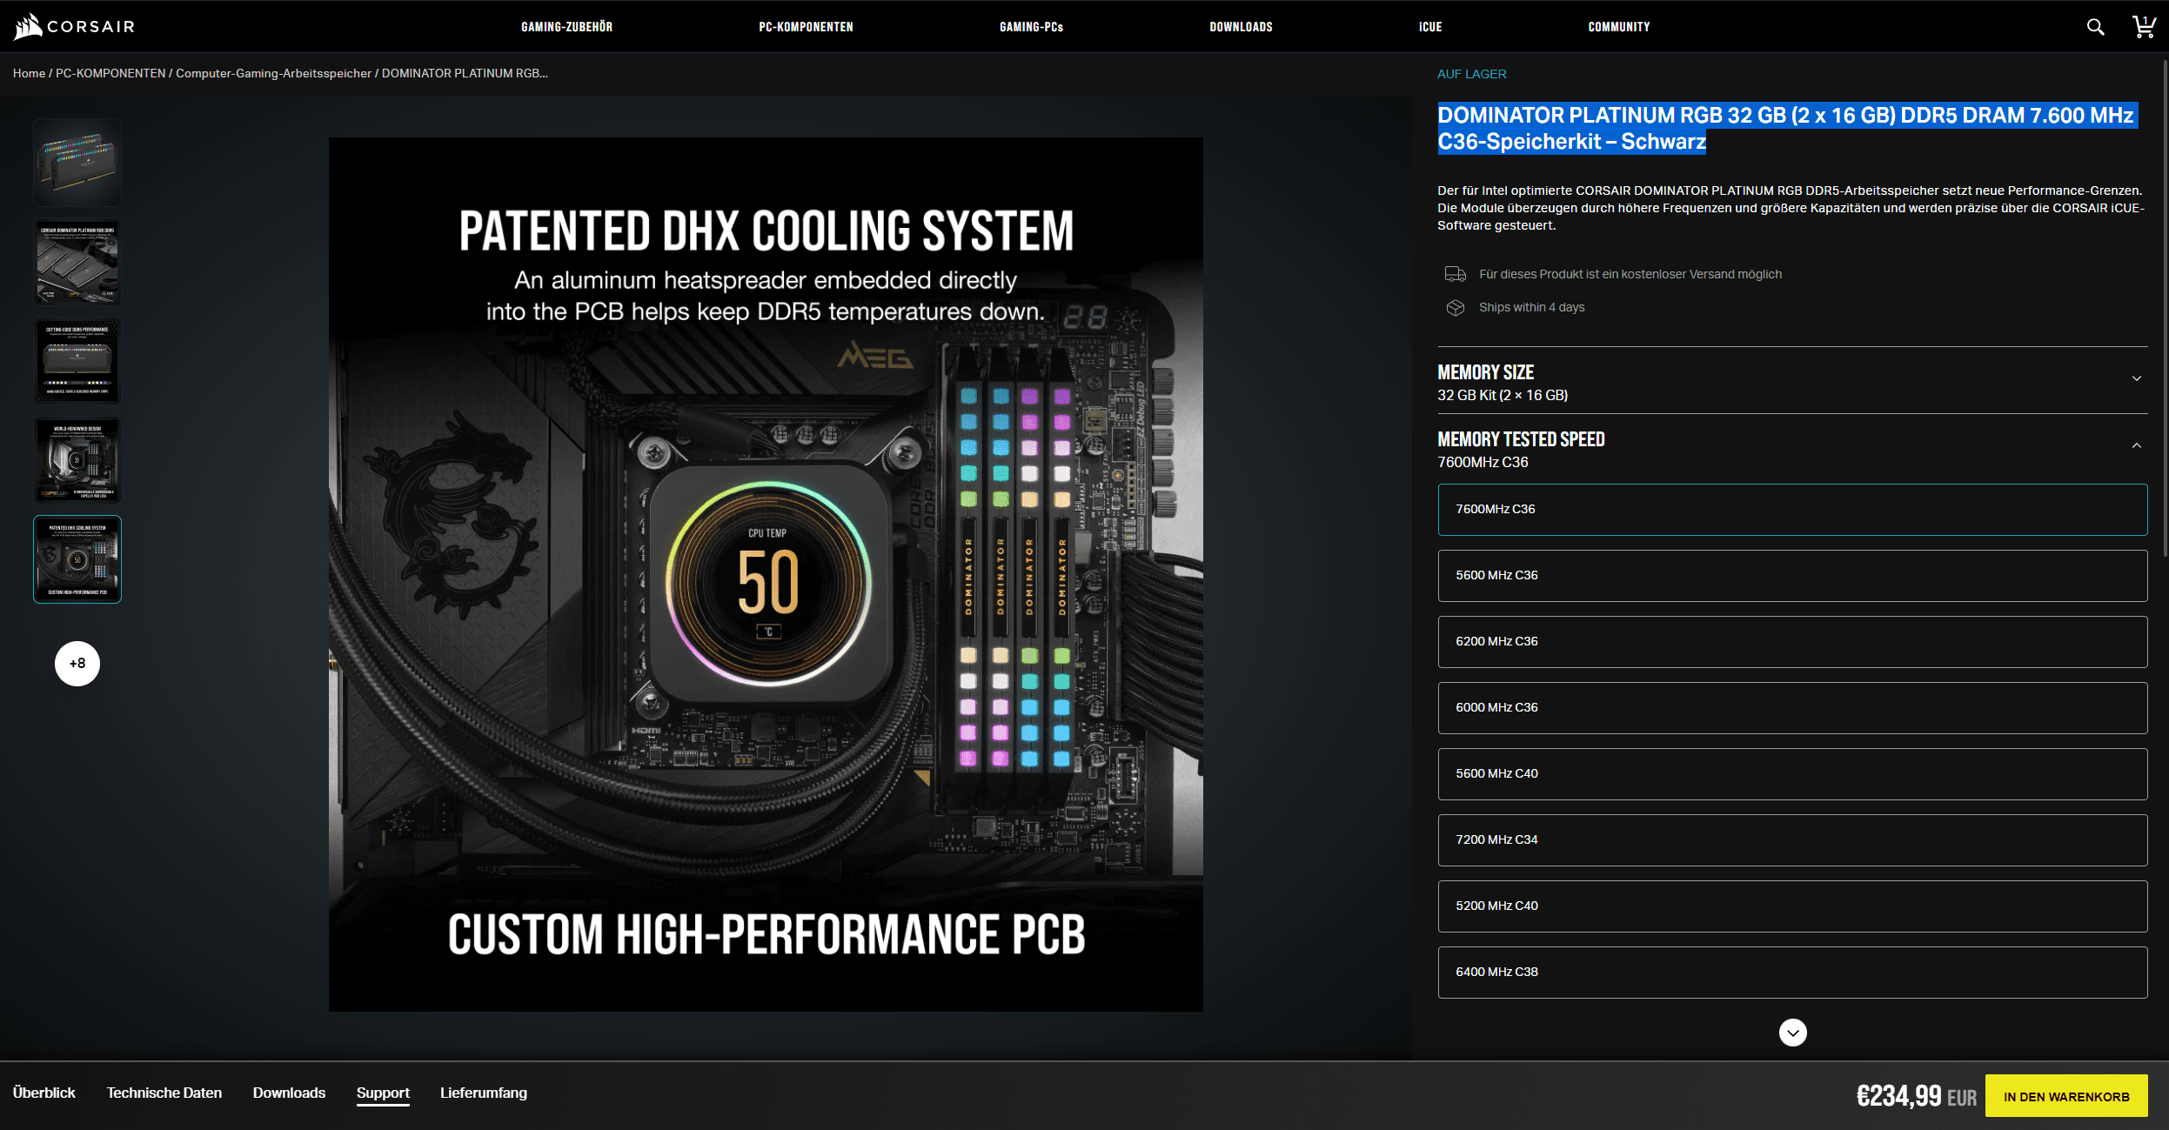Click the AUF LAGER stock label
Screen dimensions: 2169x1130
(1472, 74)
